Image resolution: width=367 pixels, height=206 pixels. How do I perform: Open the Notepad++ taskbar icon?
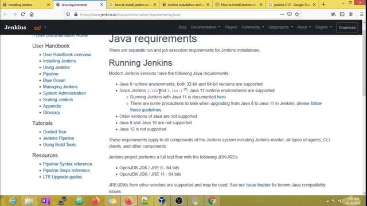[x=145, y=201]
